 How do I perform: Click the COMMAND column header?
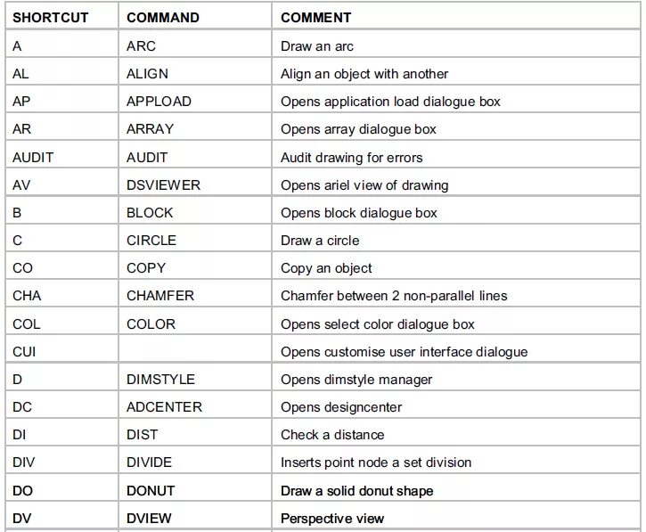coord(163,18)
